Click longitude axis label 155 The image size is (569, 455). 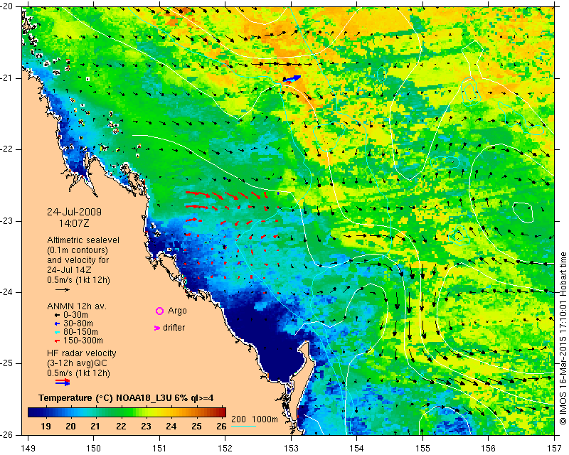tap(422, 449)
